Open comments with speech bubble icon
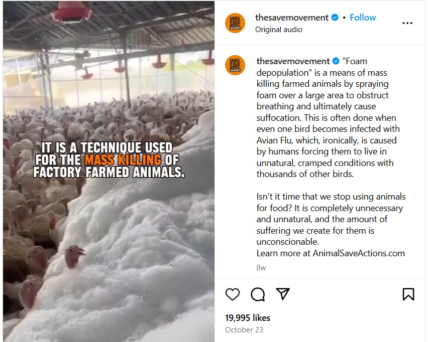Viewport: 428px width, 342px height. 258,294
